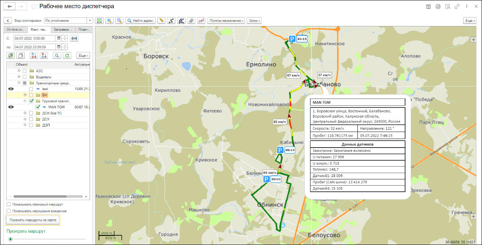Toggle eye visibility icon for MAN TGM

point(11,107)
